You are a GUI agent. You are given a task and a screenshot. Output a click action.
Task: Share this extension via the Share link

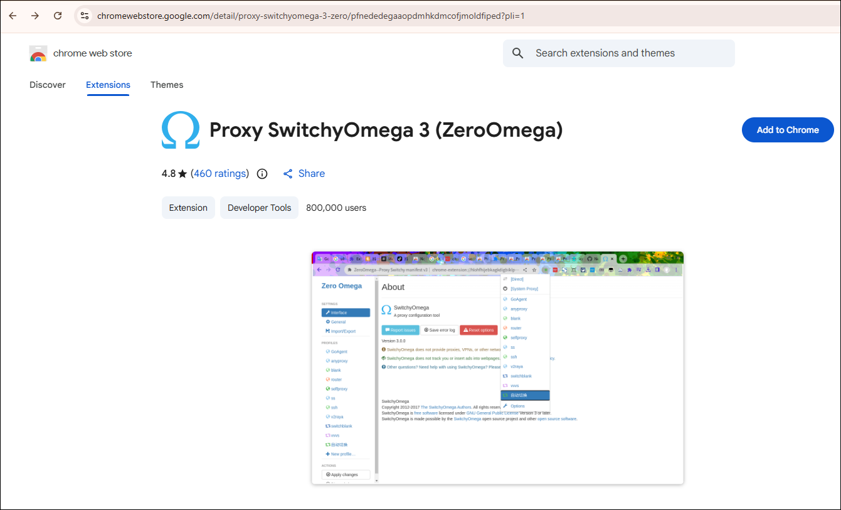[x=304, y=174]
